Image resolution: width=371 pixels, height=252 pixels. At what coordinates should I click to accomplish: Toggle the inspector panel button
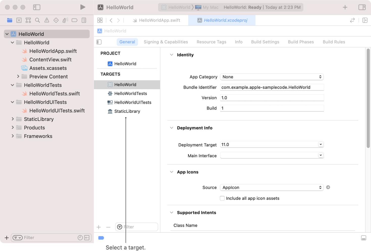pyautogui.click(x=362, y=7)
